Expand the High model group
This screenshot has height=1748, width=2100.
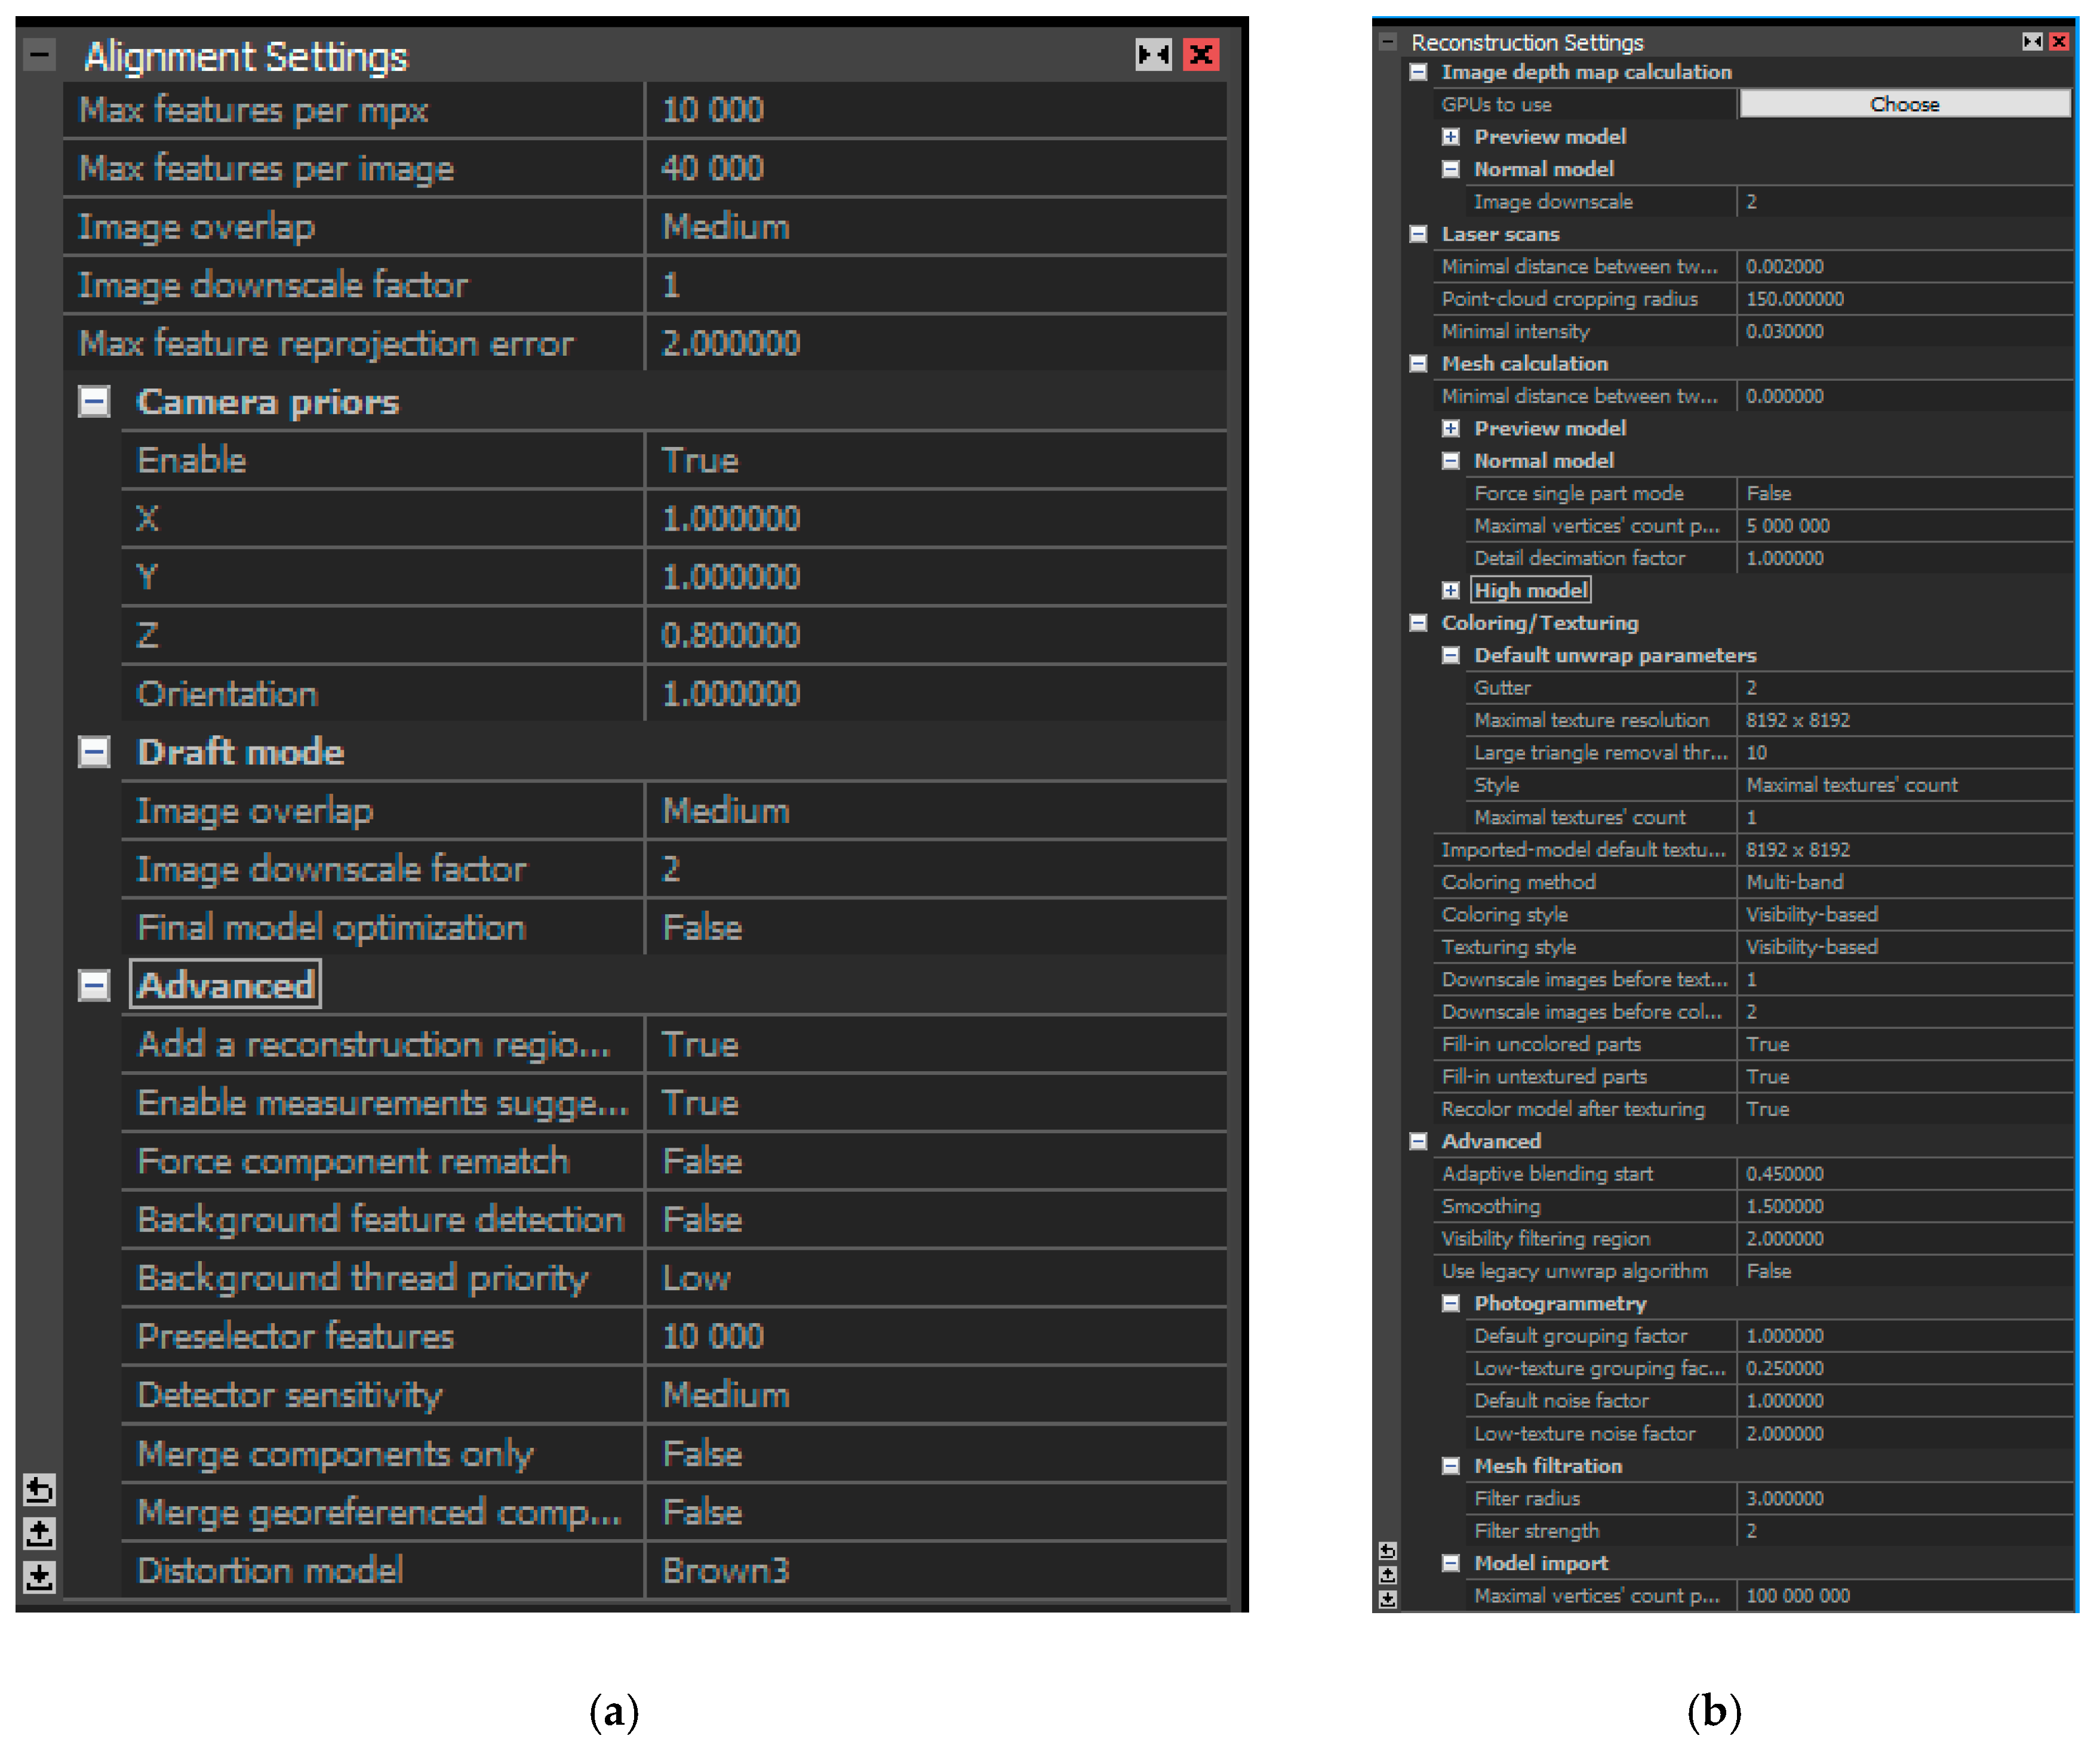tap(1451, 591)
